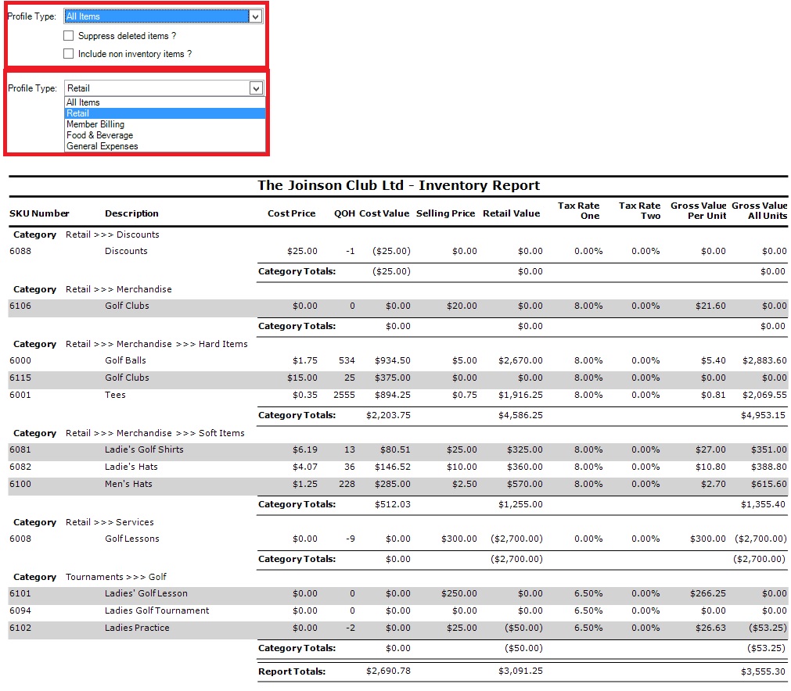
Task: Click the SKU Number column header
Action: pos(39,213)
